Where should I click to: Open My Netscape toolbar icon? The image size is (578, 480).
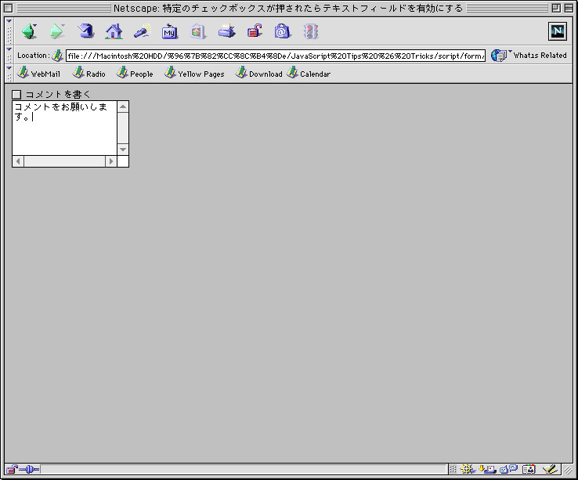170,31
